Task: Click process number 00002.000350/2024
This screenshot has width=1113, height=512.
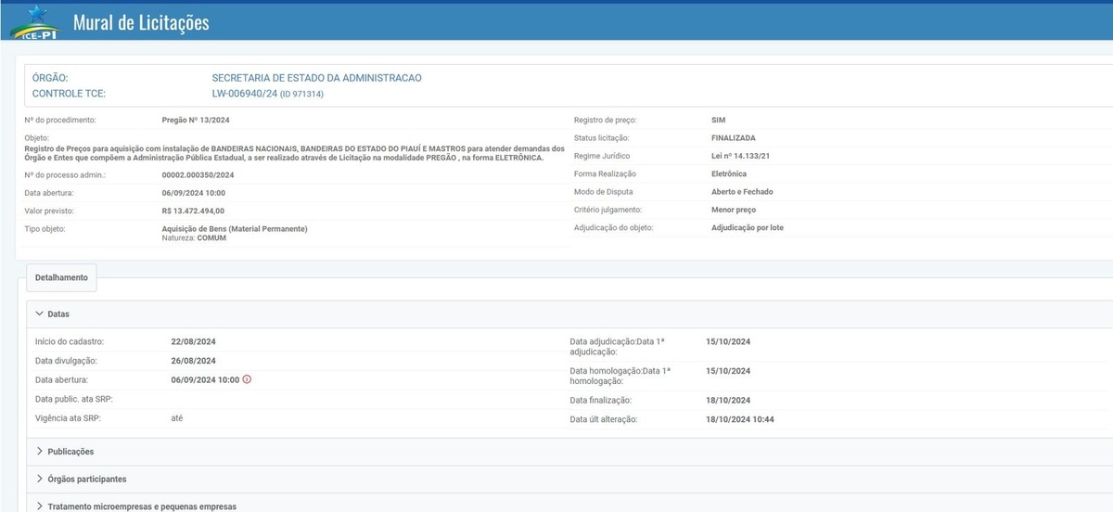Action: 198,174
